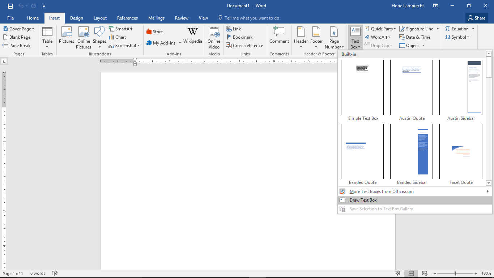Insert a Bookmark

pos(240,37)
